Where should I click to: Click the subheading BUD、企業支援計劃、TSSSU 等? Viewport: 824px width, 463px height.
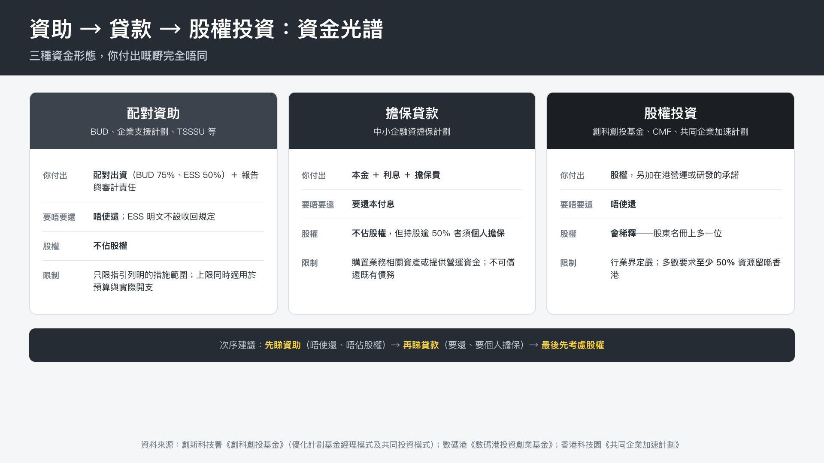[153, 132]
